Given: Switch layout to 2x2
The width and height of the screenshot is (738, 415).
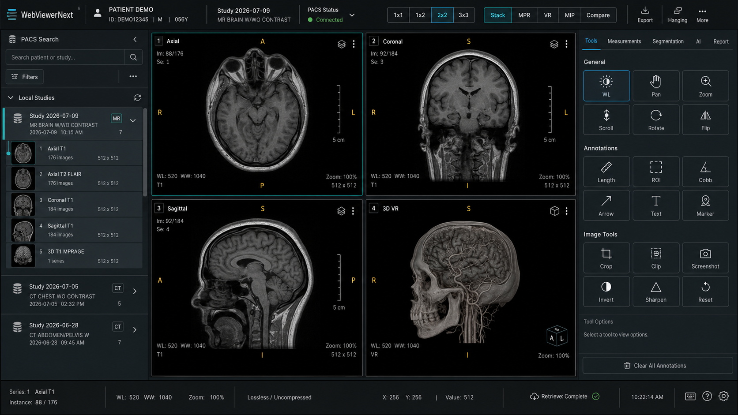Looking at the screenshot, I should tap(442, 15).
